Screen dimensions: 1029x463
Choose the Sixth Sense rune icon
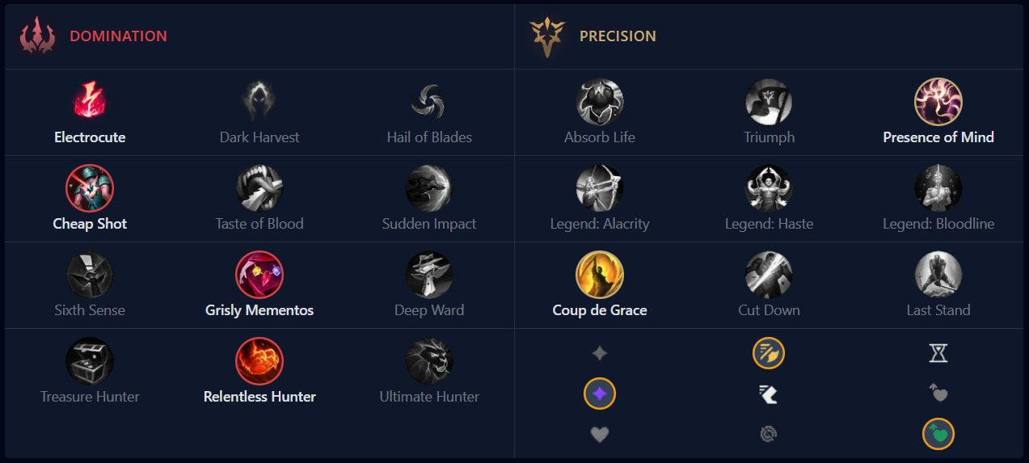click(x=90, y=274)
